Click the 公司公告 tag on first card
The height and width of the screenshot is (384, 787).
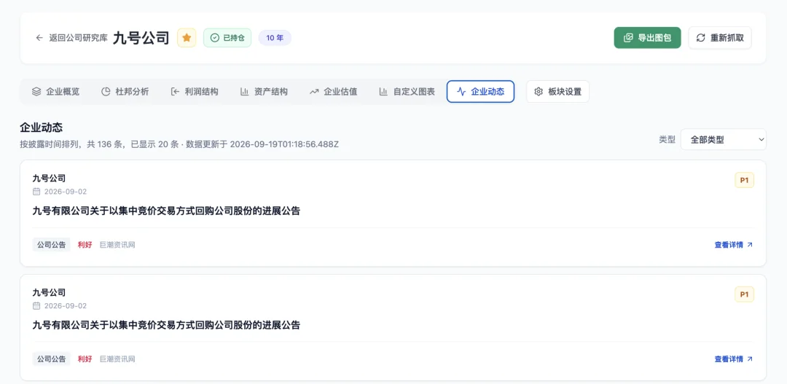click(x=51, y=245)
